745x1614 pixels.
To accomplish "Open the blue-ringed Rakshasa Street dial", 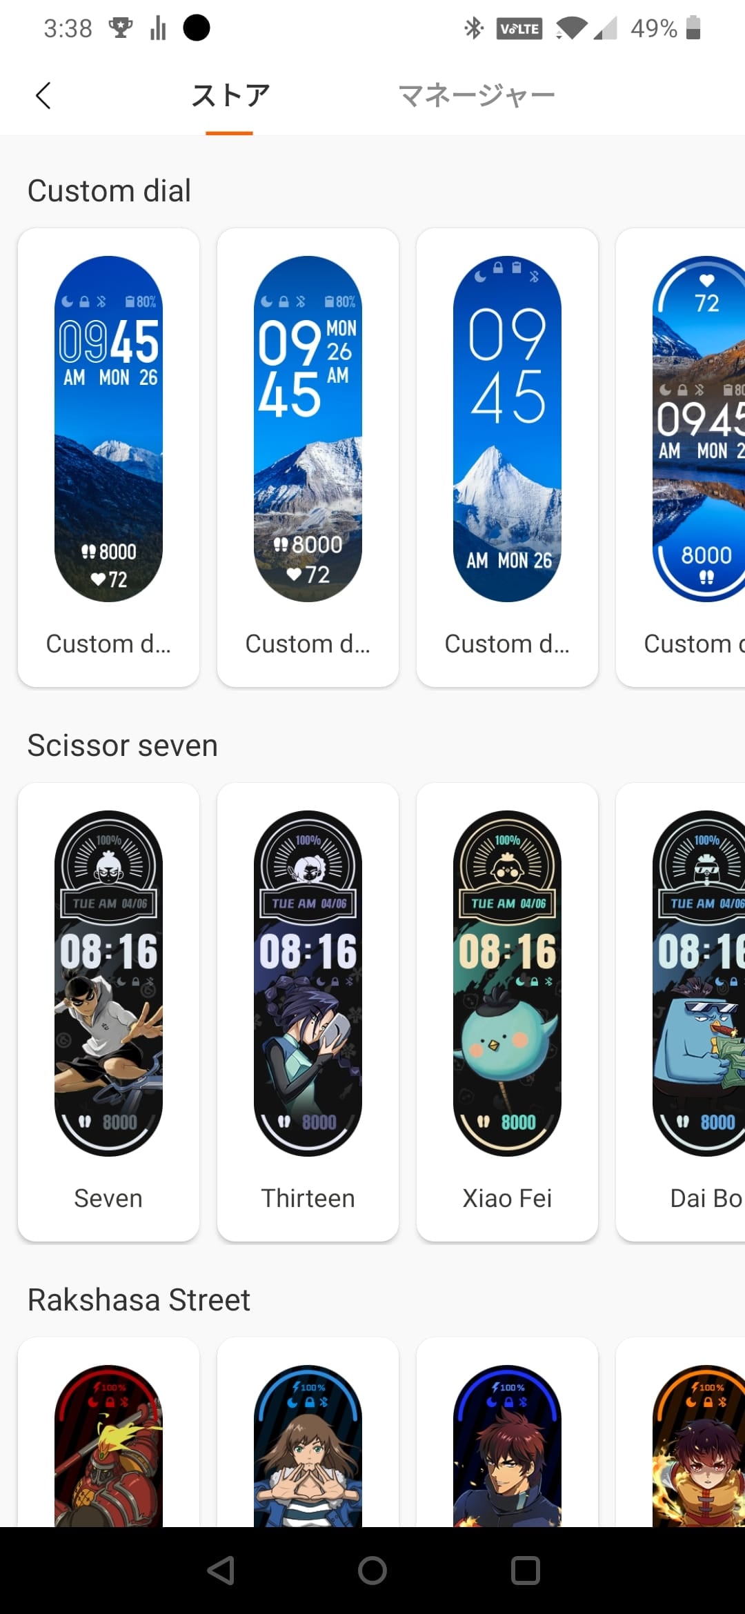I will pyautogui.click(x=507, y=1432).
